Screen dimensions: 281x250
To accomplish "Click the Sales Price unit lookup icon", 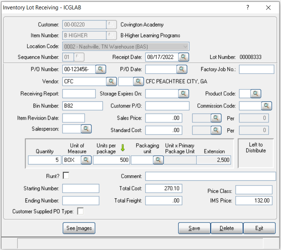I will (x=216, y=118).
